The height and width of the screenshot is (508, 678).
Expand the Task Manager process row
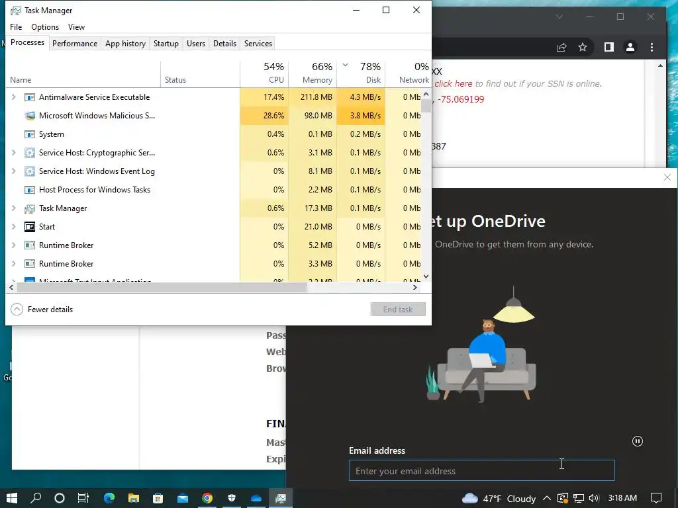[x=13, y=208]
